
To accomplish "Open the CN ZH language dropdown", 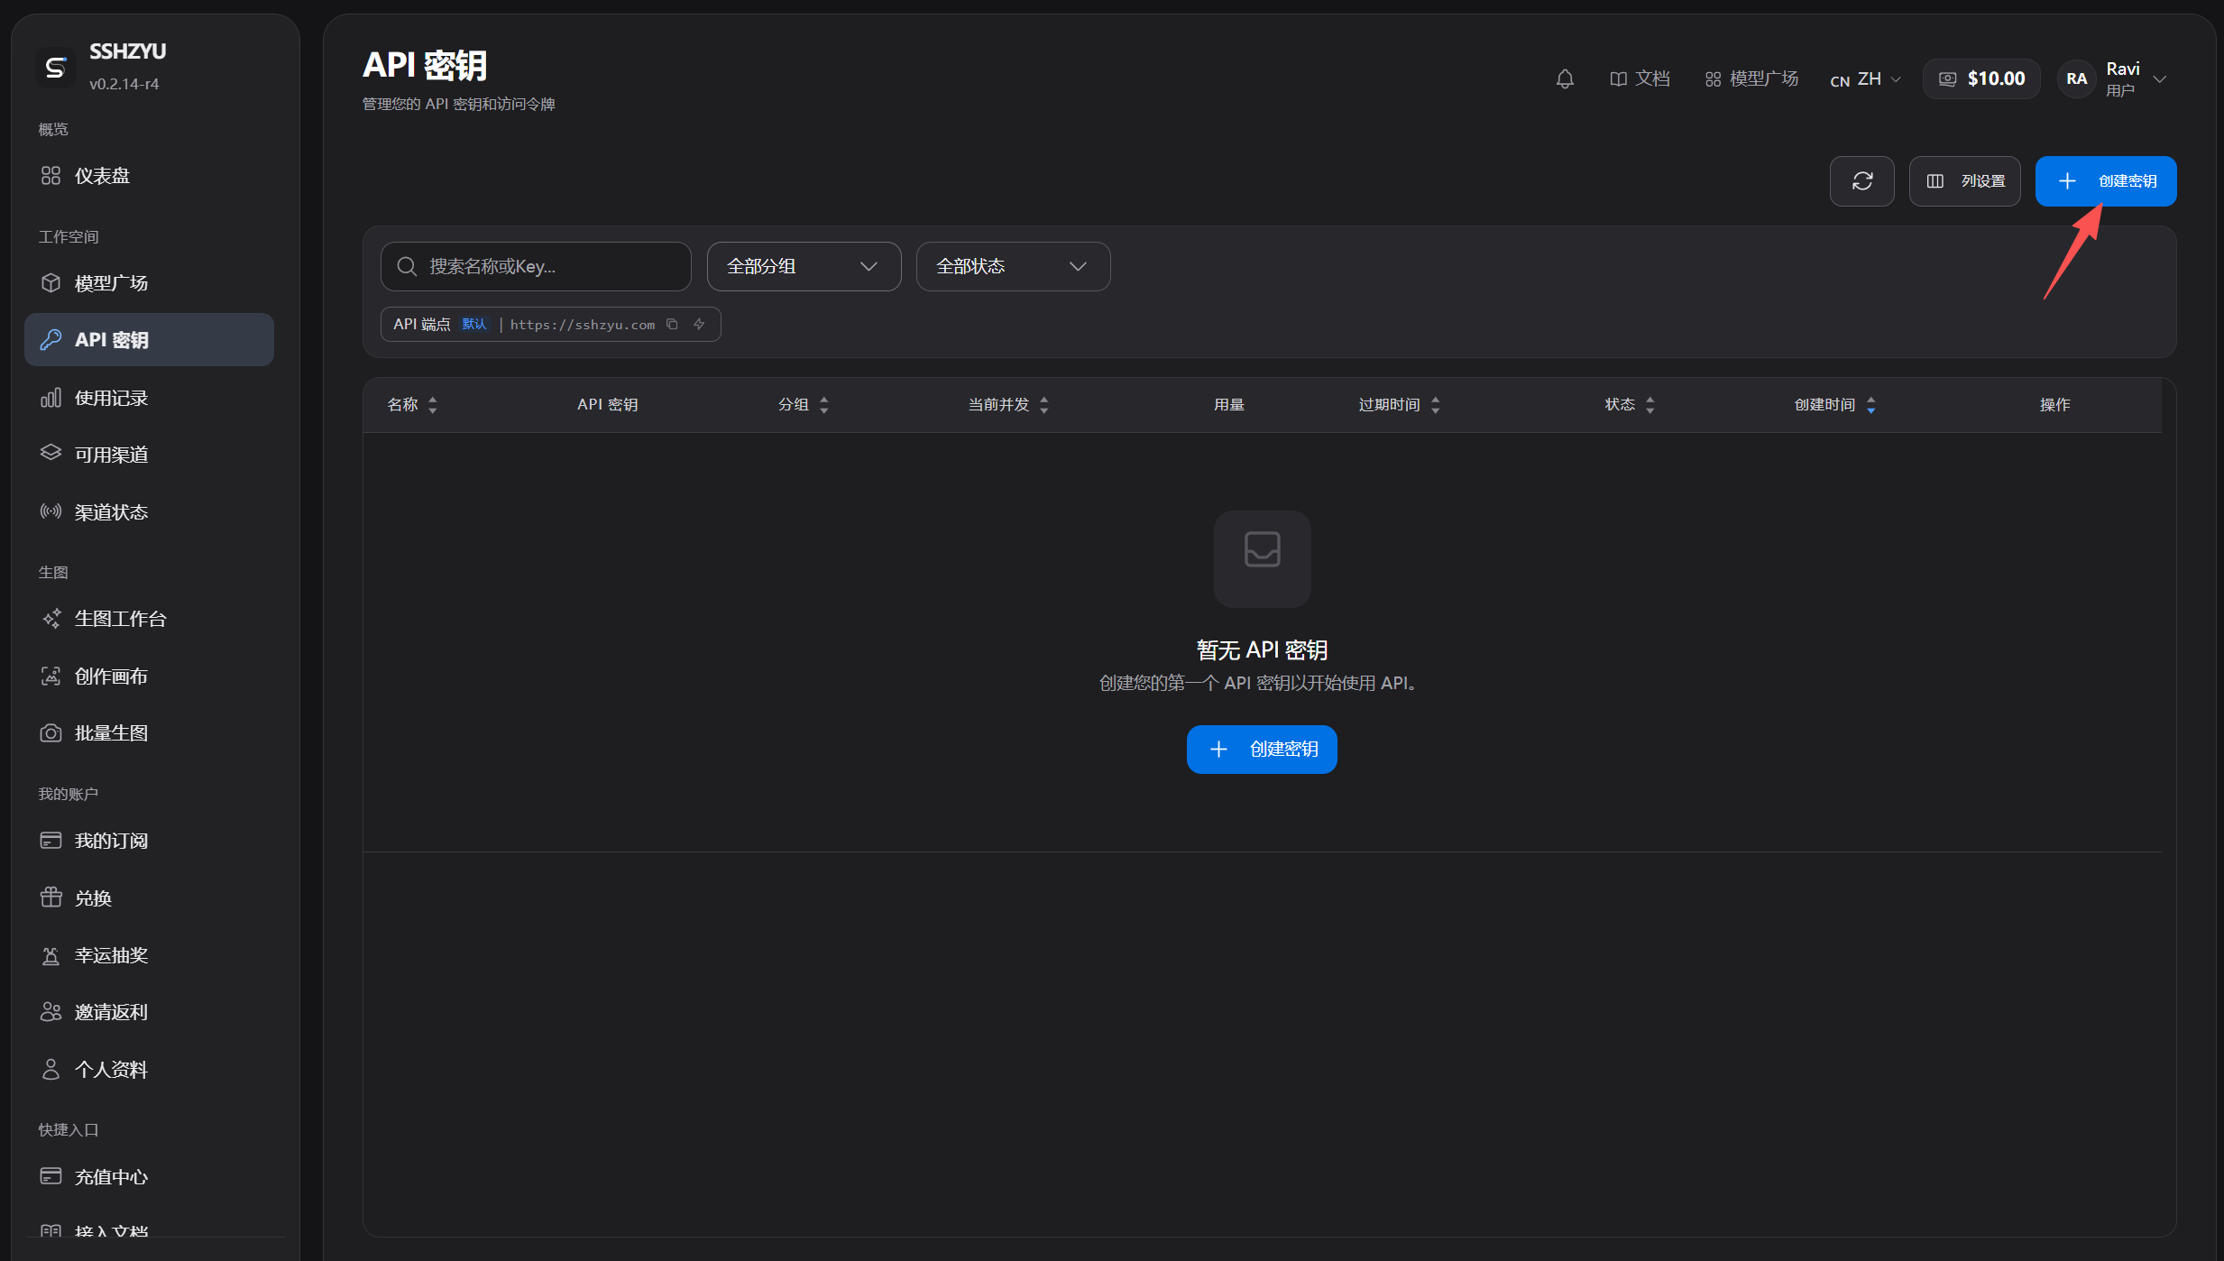I will point(1865,79).
